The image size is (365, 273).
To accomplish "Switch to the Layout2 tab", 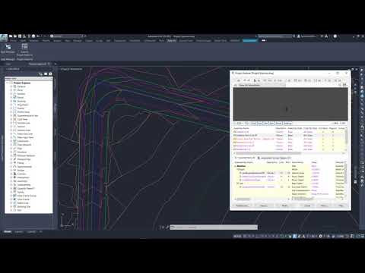I will [31, 231].
